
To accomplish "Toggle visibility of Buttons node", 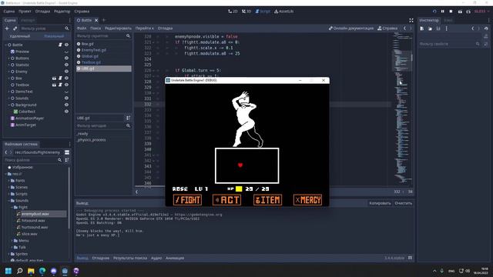I will pyautogui.click(x=66, y=58).
